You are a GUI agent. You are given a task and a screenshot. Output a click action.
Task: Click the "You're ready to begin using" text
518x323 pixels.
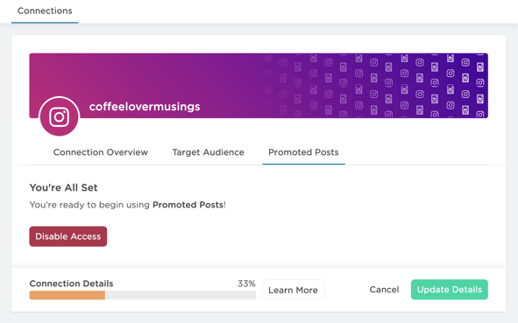(89, 205)
